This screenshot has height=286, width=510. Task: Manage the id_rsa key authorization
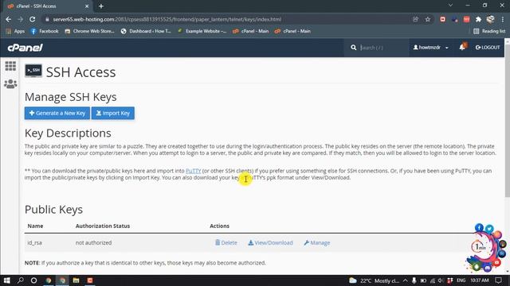tap(317, 242)
